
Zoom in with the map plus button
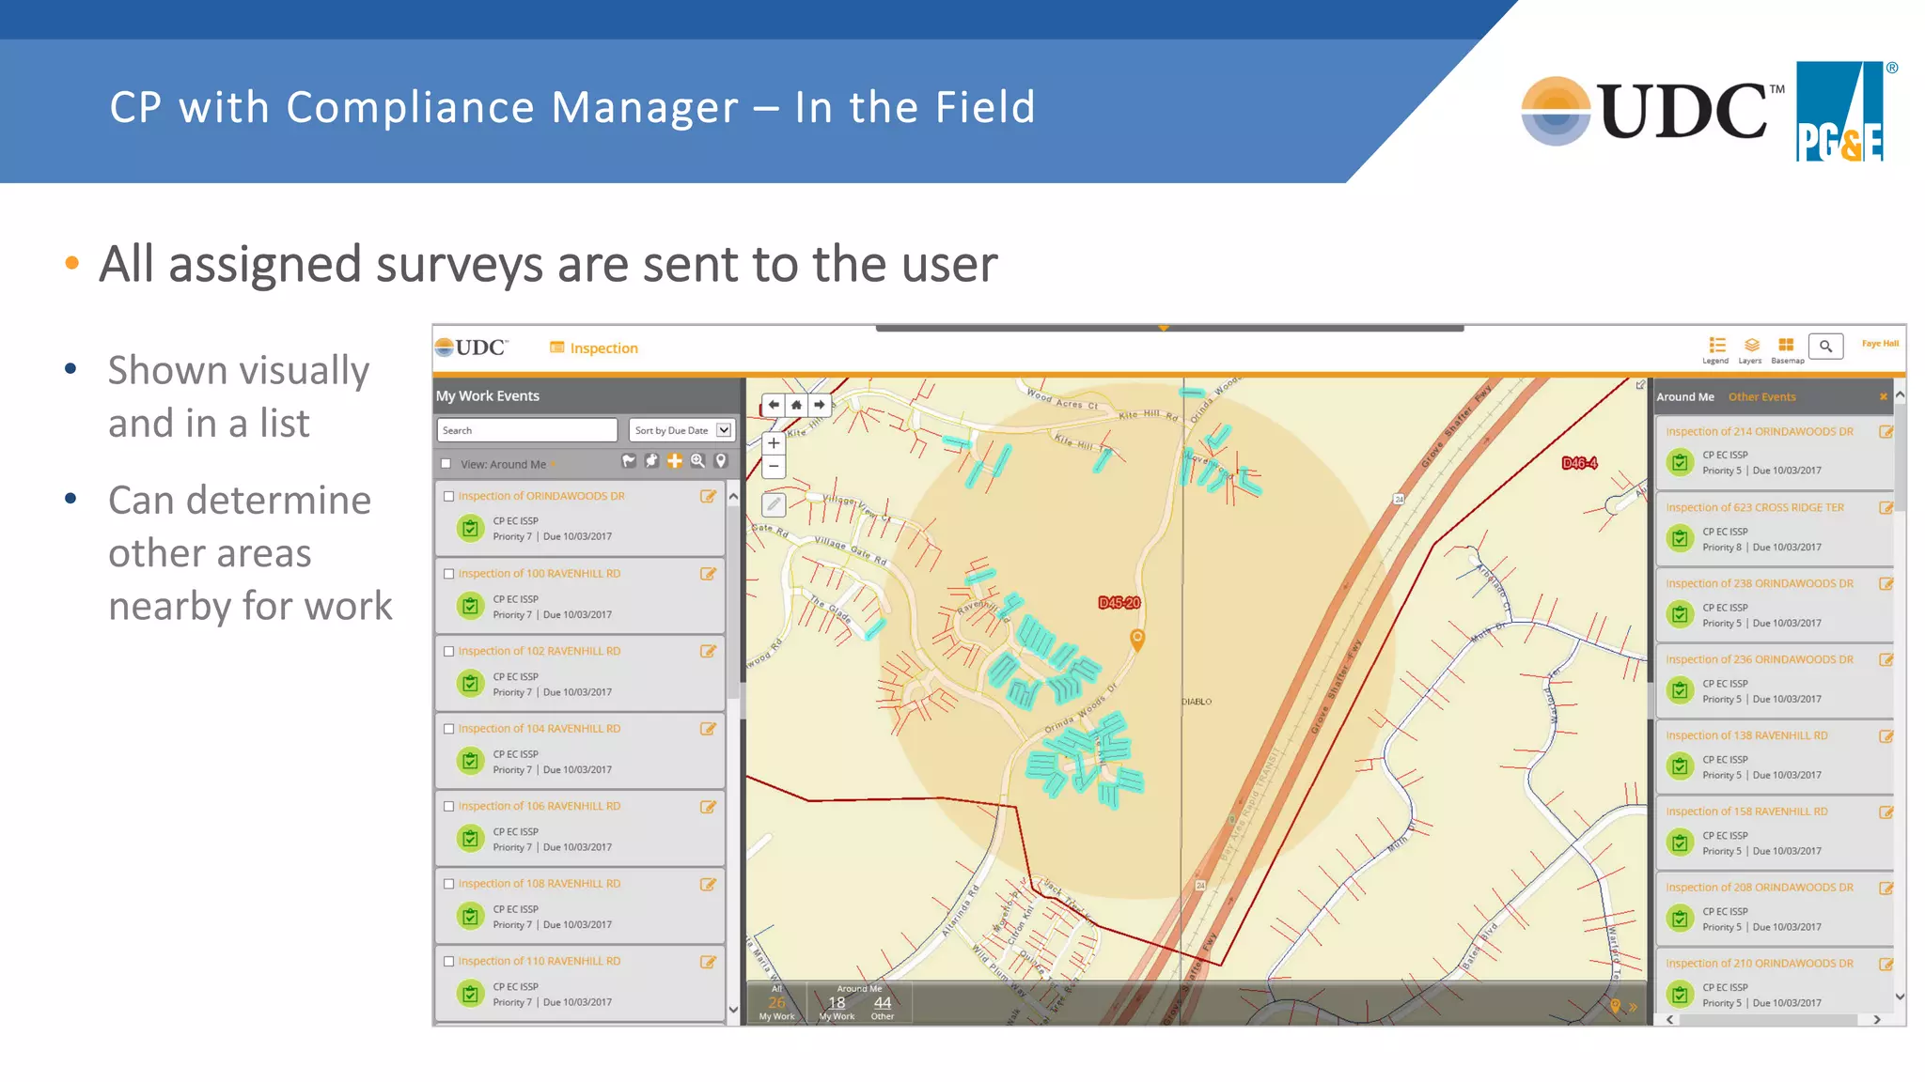774,443
